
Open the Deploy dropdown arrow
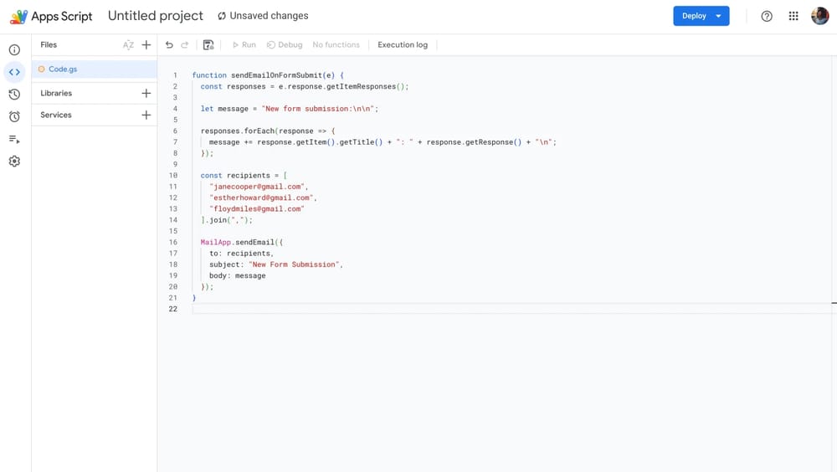click(719, 16)
